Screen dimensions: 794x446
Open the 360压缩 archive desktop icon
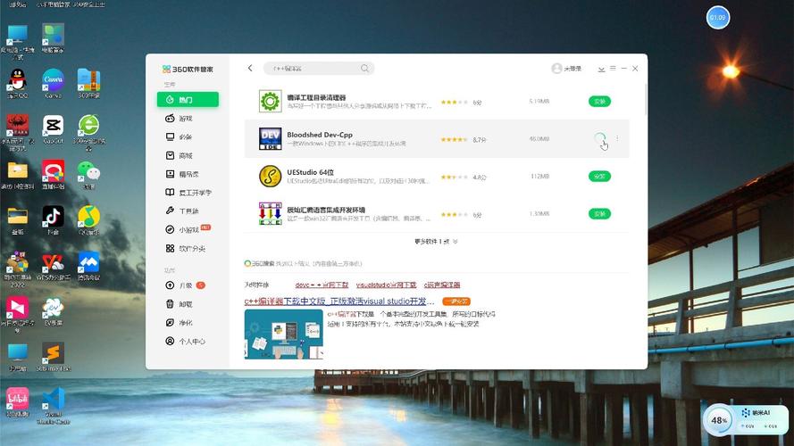(x=88, y=84)
